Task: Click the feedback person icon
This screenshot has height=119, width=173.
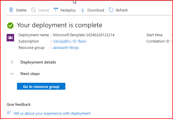Action: 9,113
